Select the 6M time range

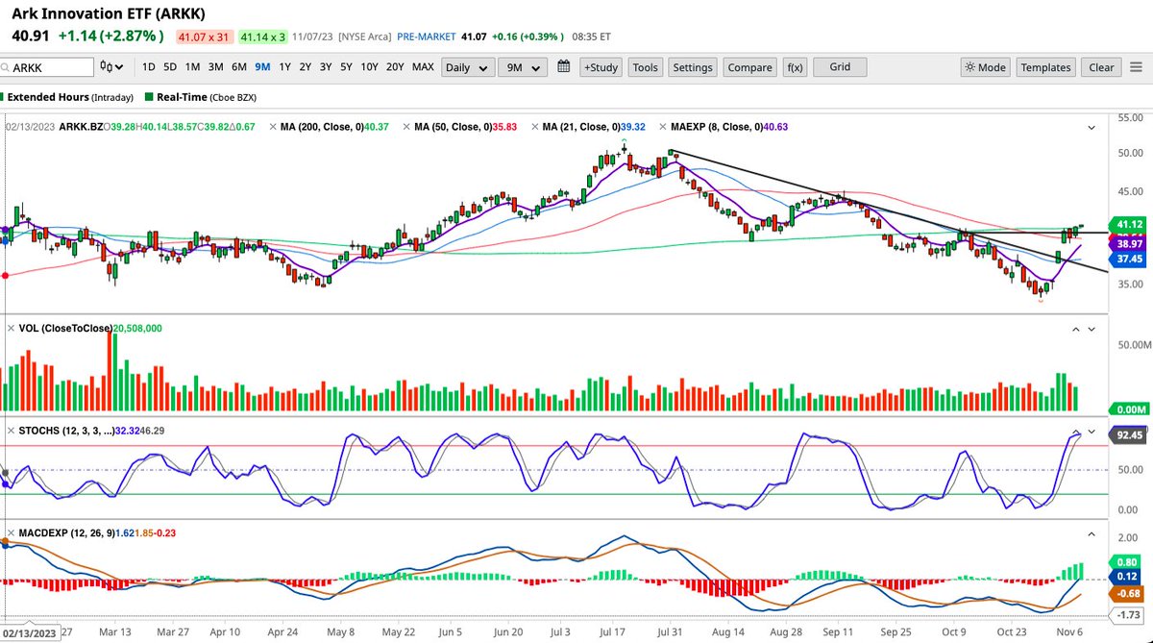click(239, 67)
